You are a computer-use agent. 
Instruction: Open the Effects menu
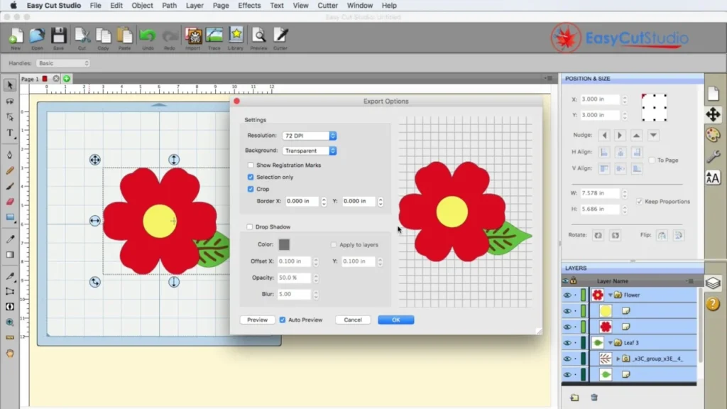tap(248, 6)
